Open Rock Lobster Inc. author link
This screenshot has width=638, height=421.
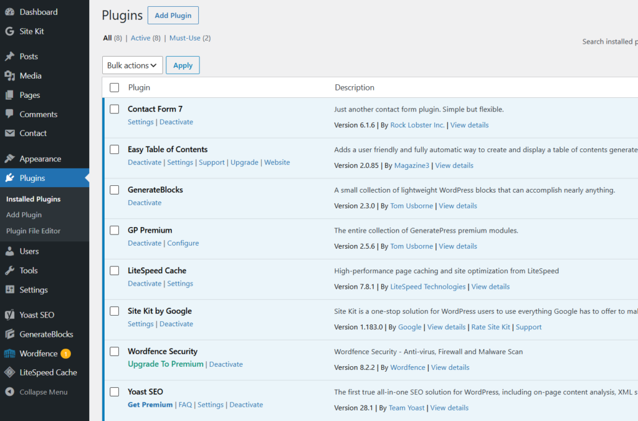click(x=417, y=125)
